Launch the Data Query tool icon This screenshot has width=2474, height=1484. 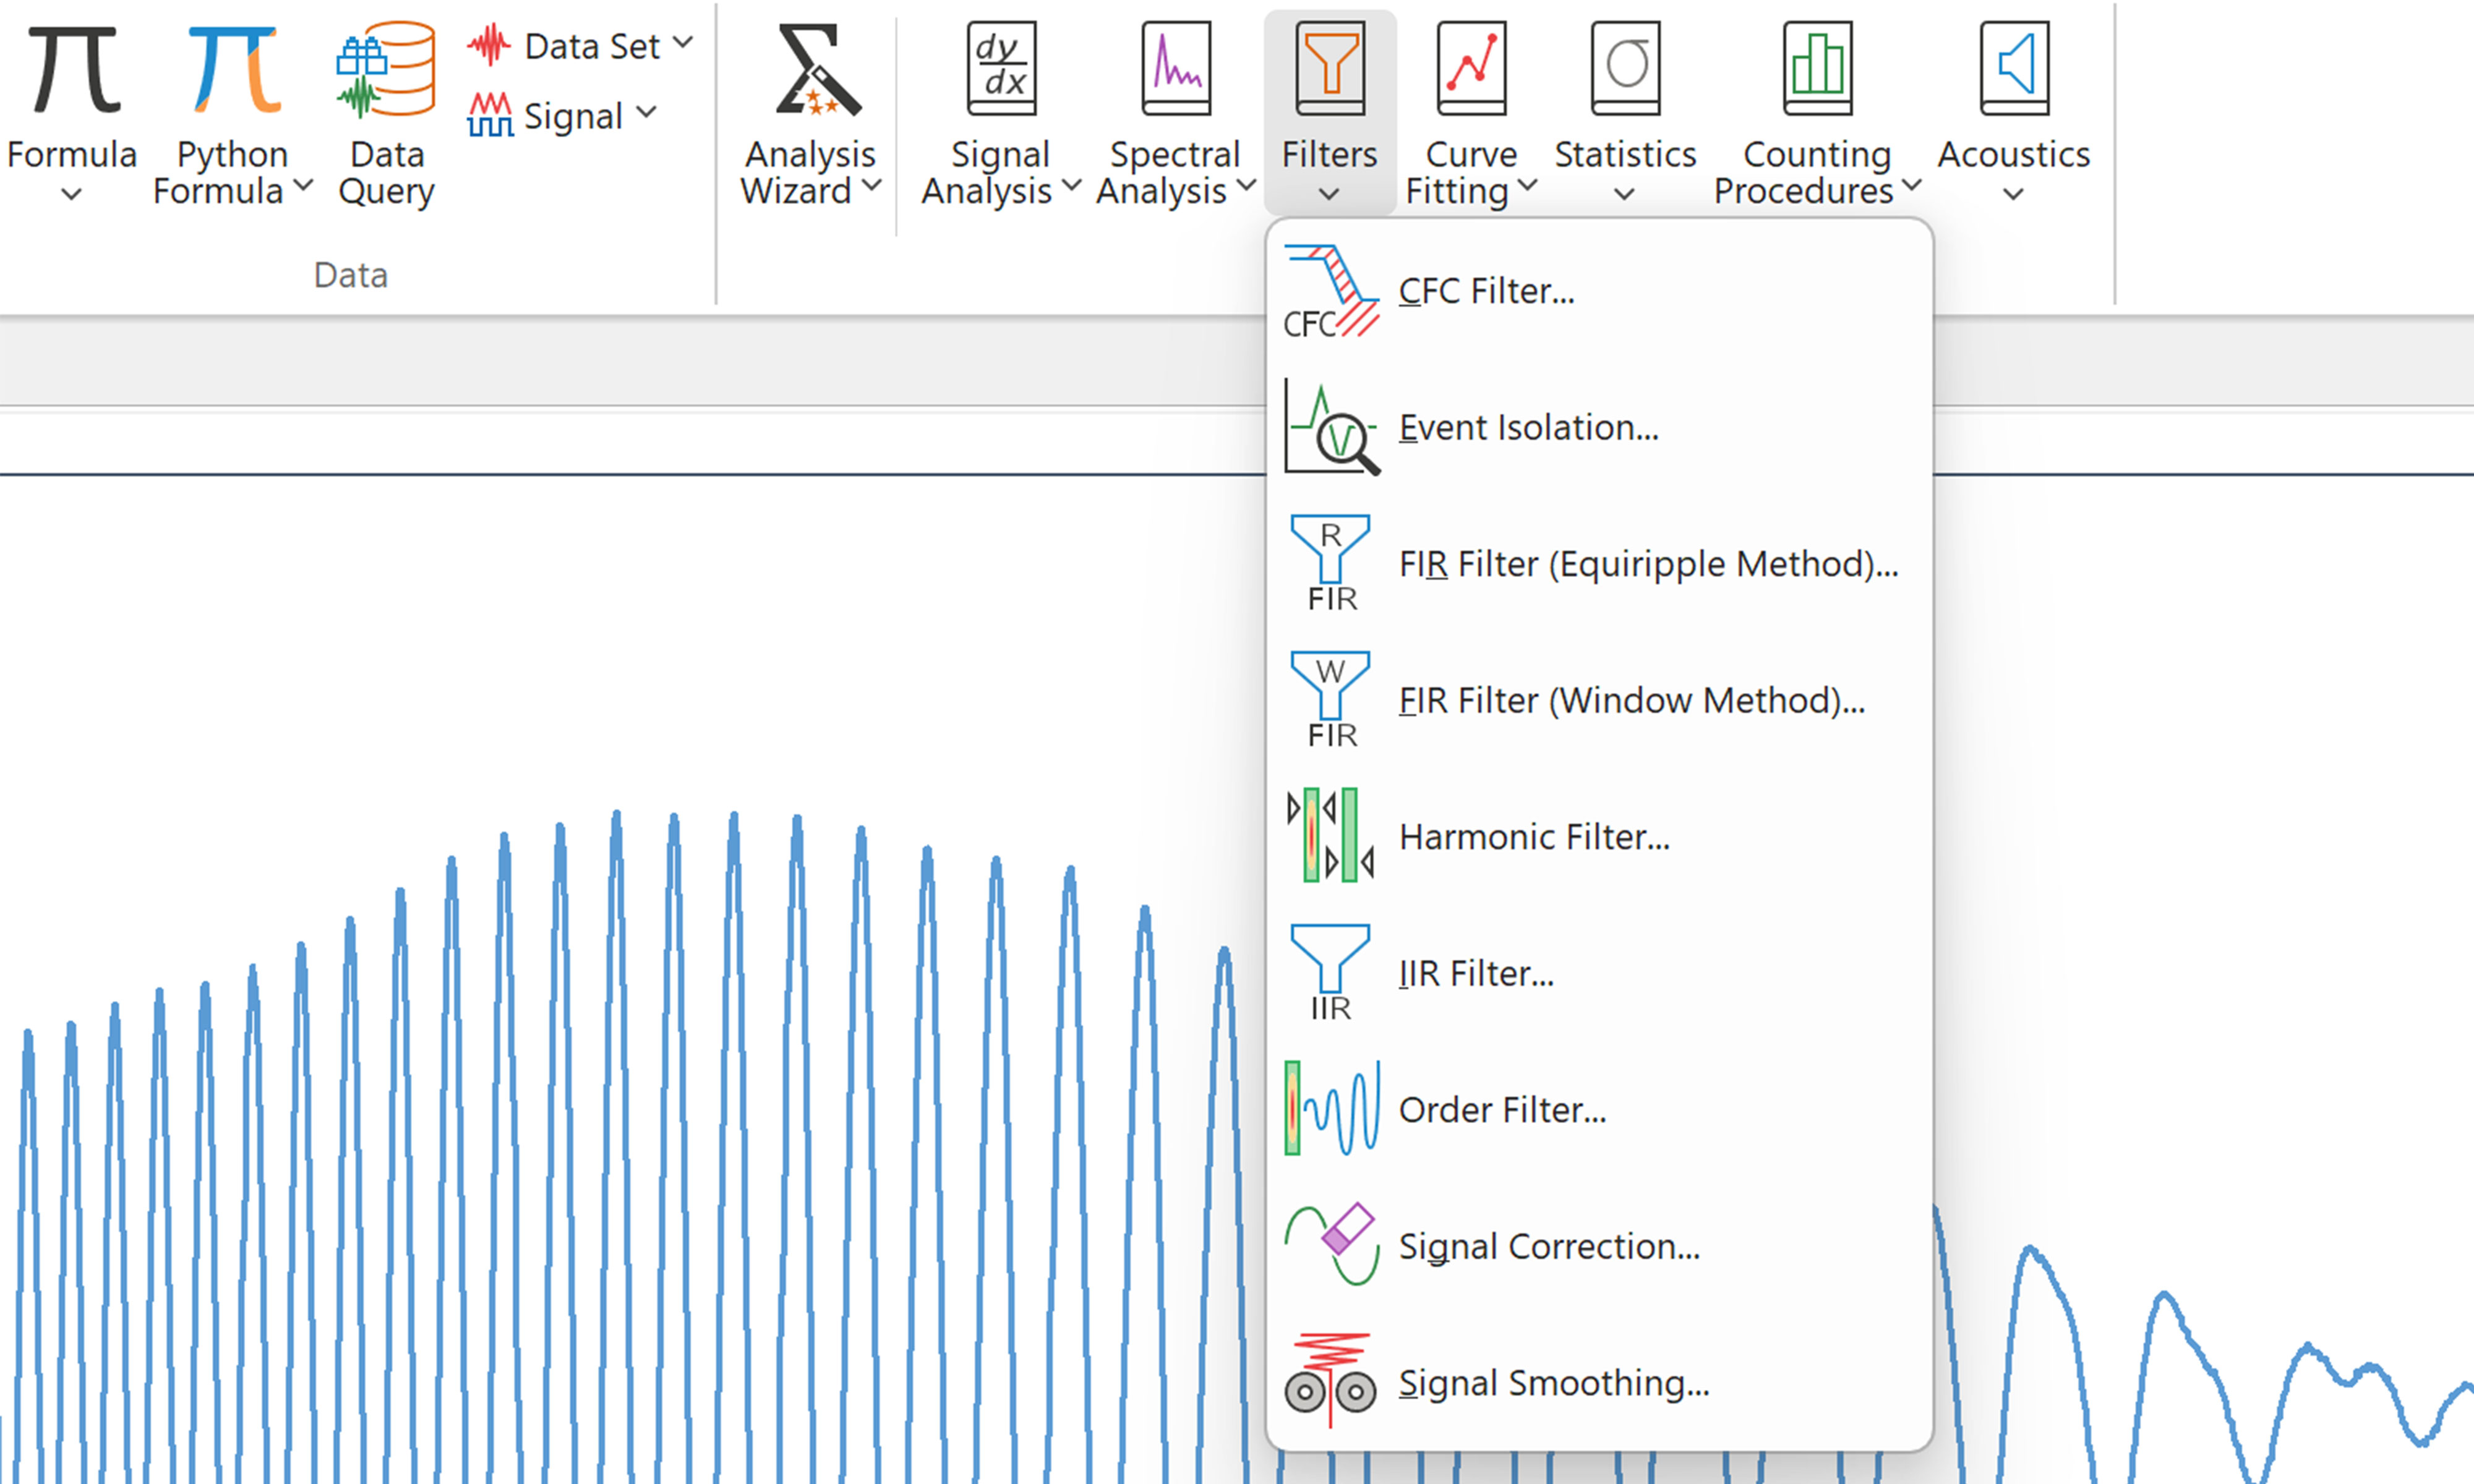click(386, 70)
